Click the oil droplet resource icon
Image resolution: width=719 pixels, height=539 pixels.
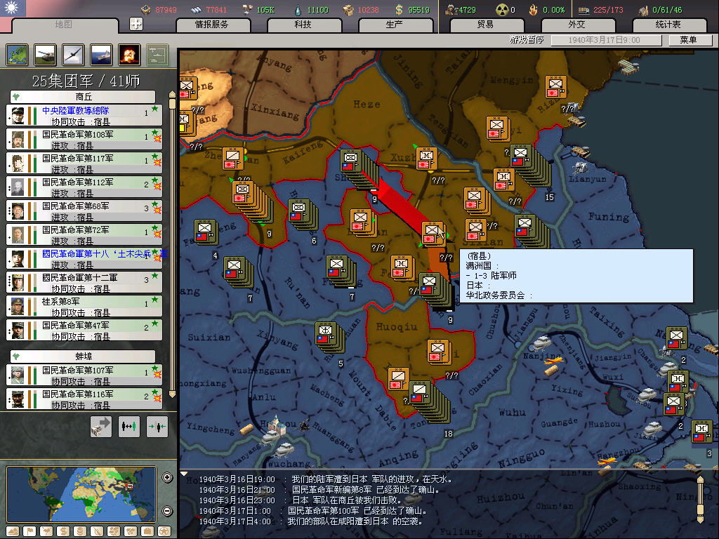[298, 10]
